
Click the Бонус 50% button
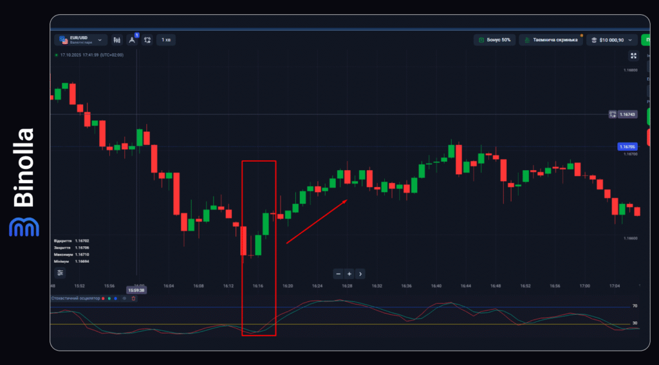click(494, 40)
